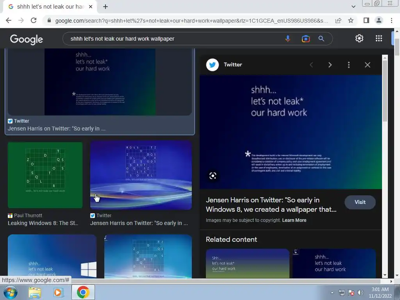
Task: Open the light blue crossword thumbnail
Action: click(x=148, y=256)
